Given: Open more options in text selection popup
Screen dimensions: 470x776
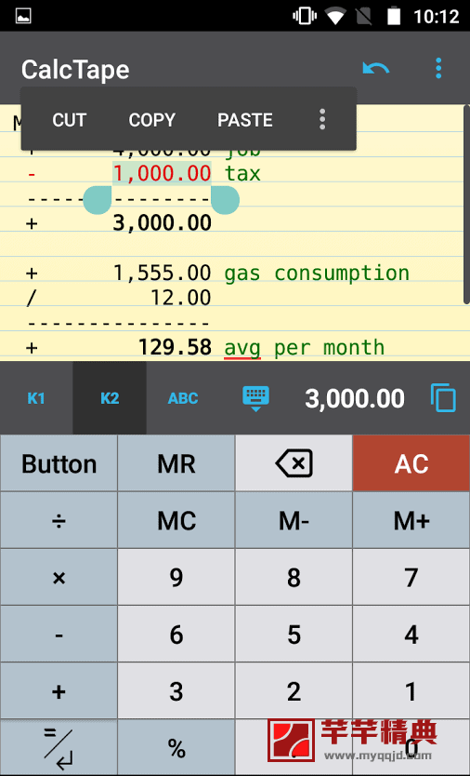Looking at the screenshot, I should click(x=322, y=119).
